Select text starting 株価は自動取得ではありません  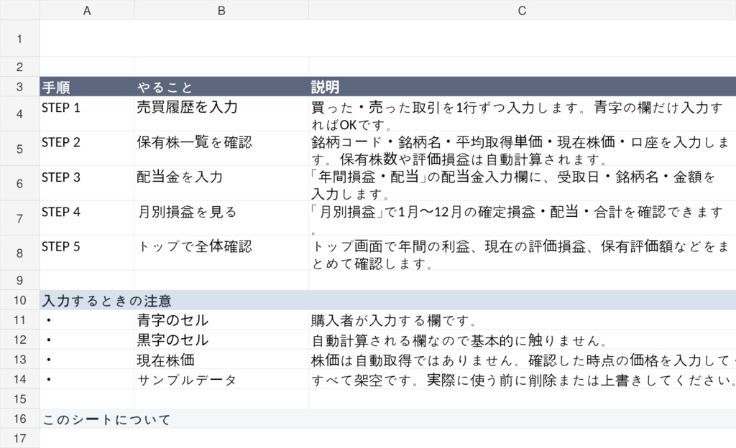click(x=522, y=359)
